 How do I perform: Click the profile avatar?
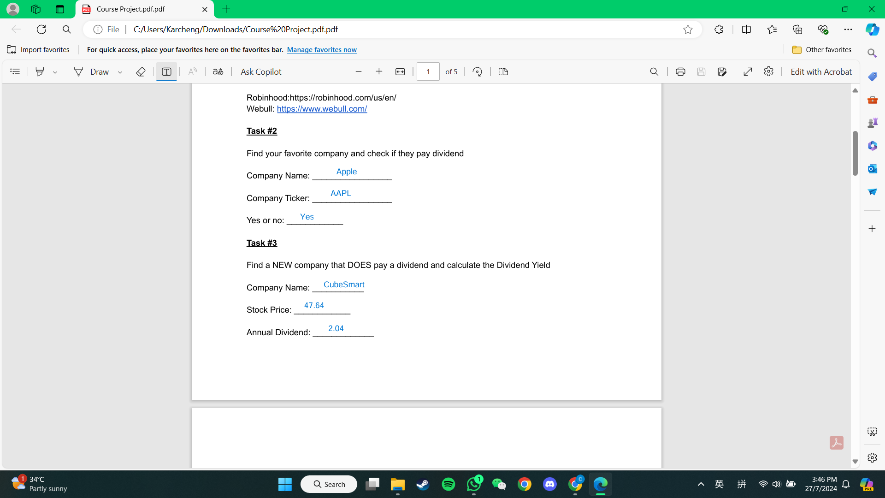(13, 9)
